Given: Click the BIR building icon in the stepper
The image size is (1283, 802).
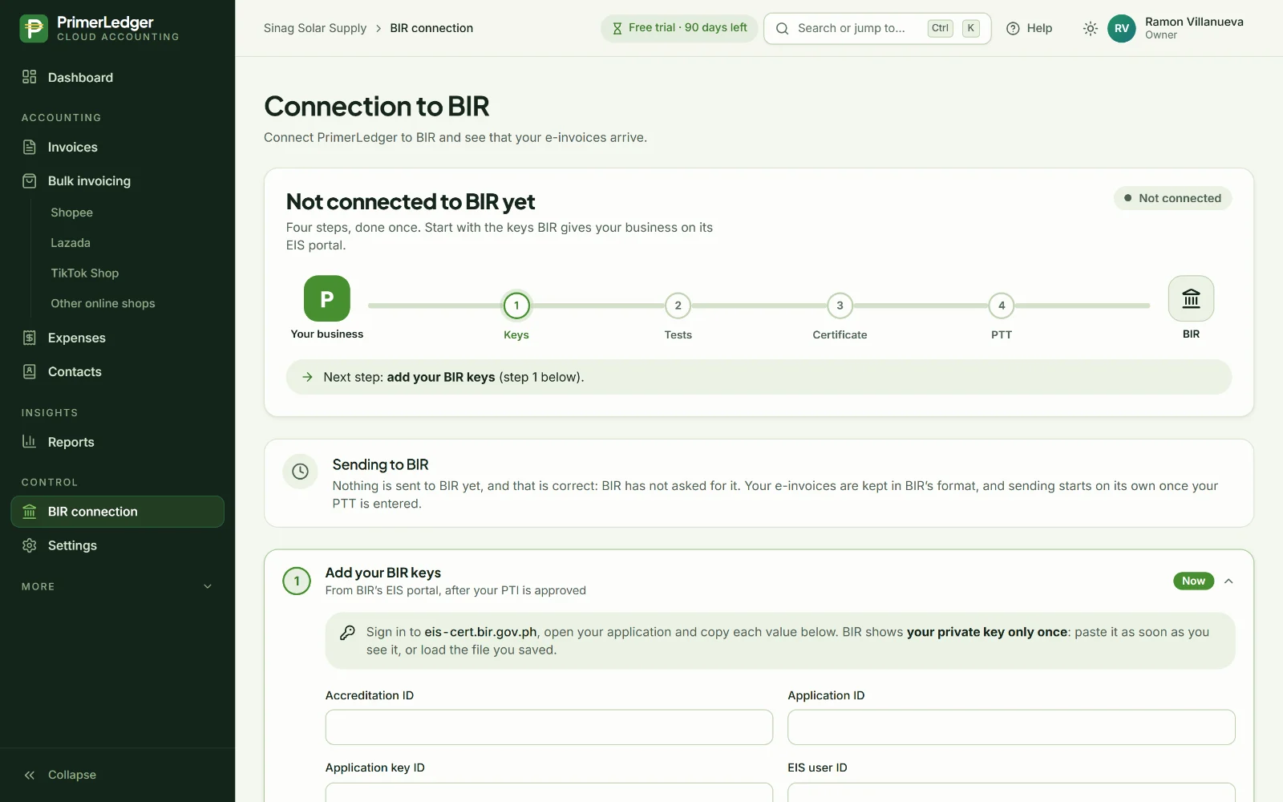Looking at the screenshot, I should [1191, 298].
